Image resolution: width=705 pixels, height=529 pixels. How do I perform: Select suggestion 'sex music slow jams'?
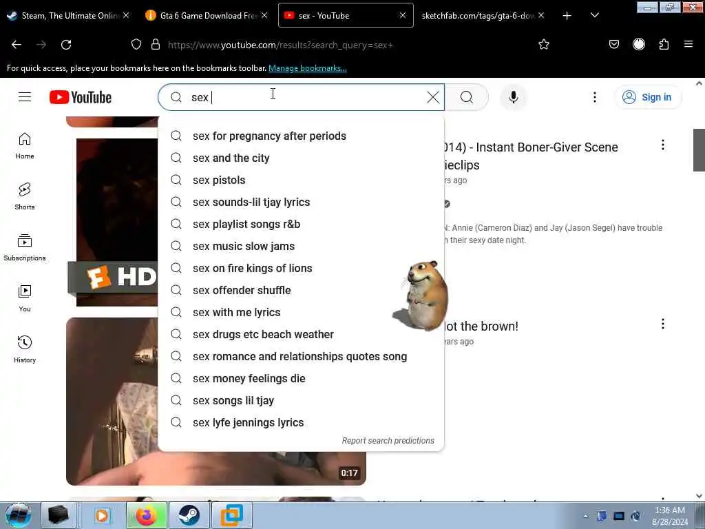301,247
